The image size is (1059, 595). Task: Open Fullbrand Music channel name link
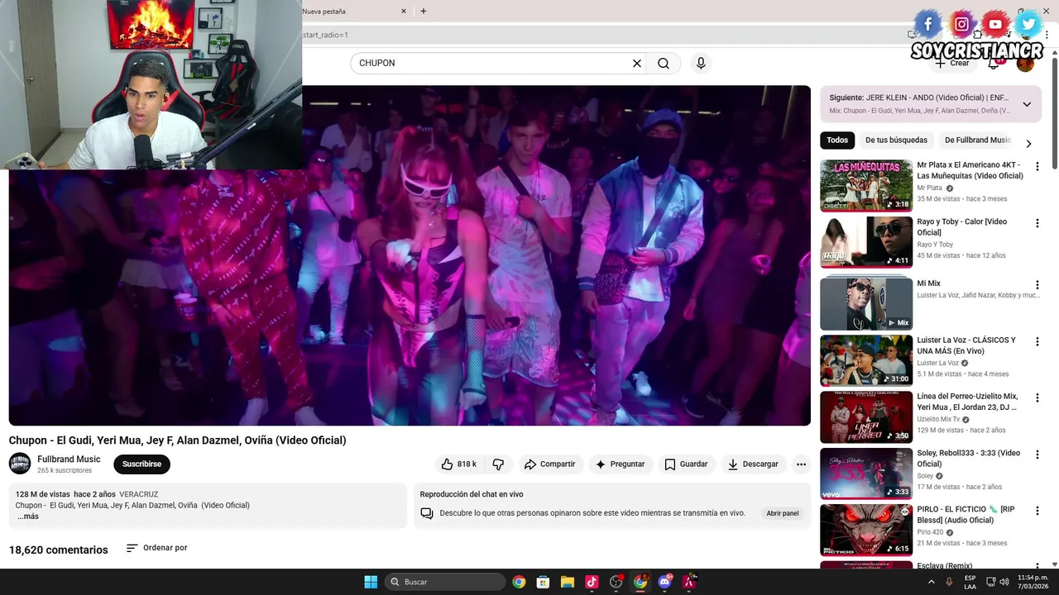pos(69,459)
